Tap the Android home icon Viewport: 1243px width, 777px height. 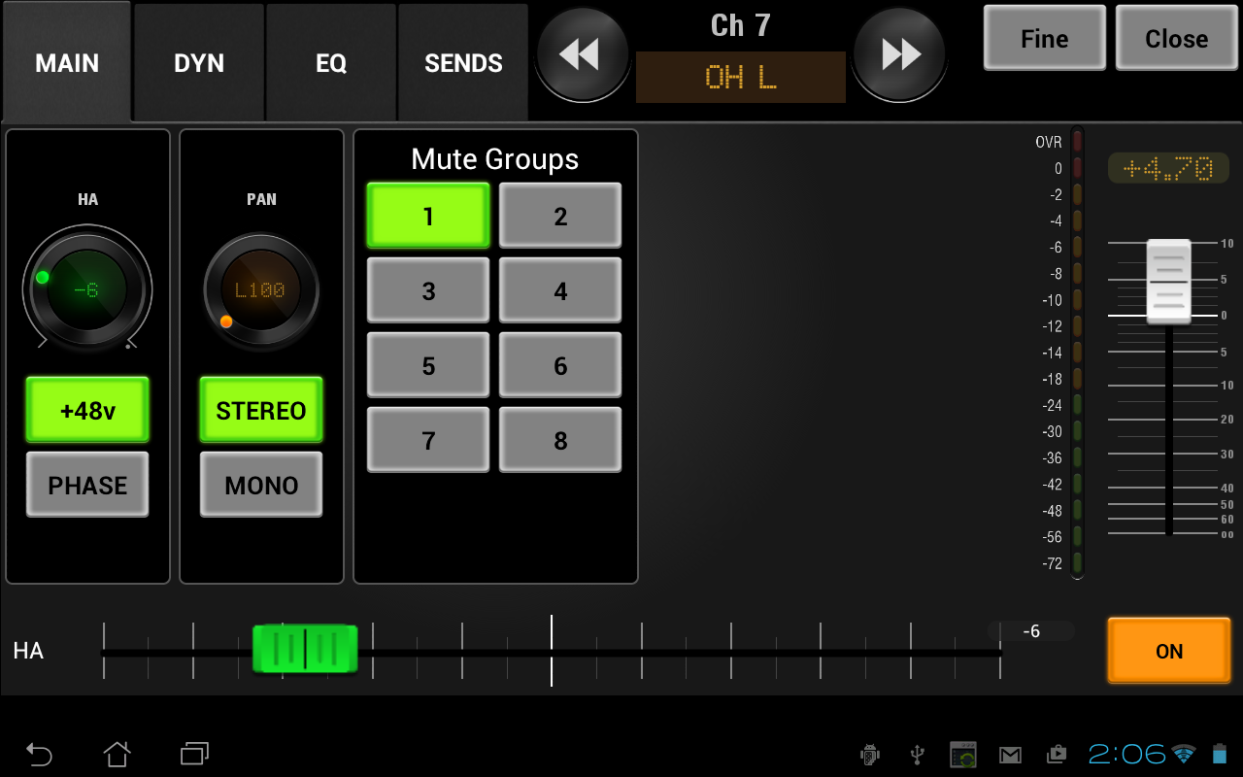click(117, 754)
